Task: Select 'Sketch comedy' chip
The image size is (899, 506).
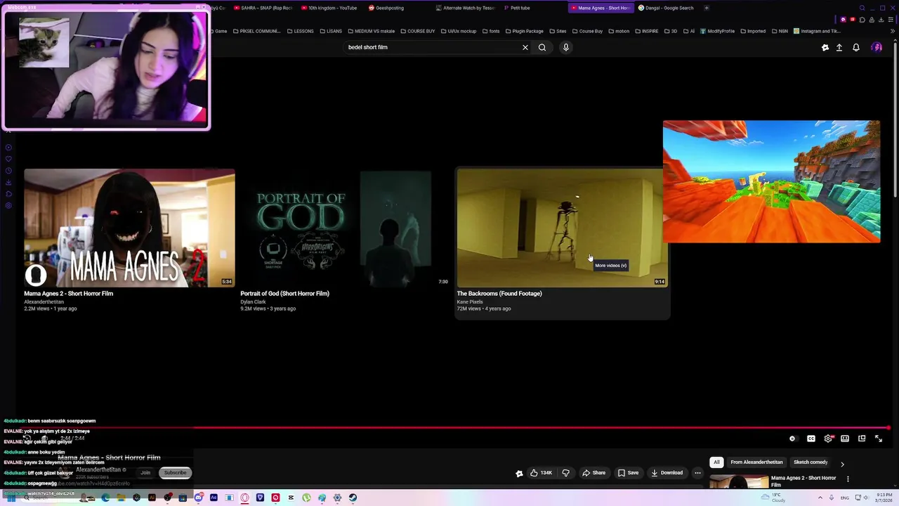Action: click(x=811, y=462)
